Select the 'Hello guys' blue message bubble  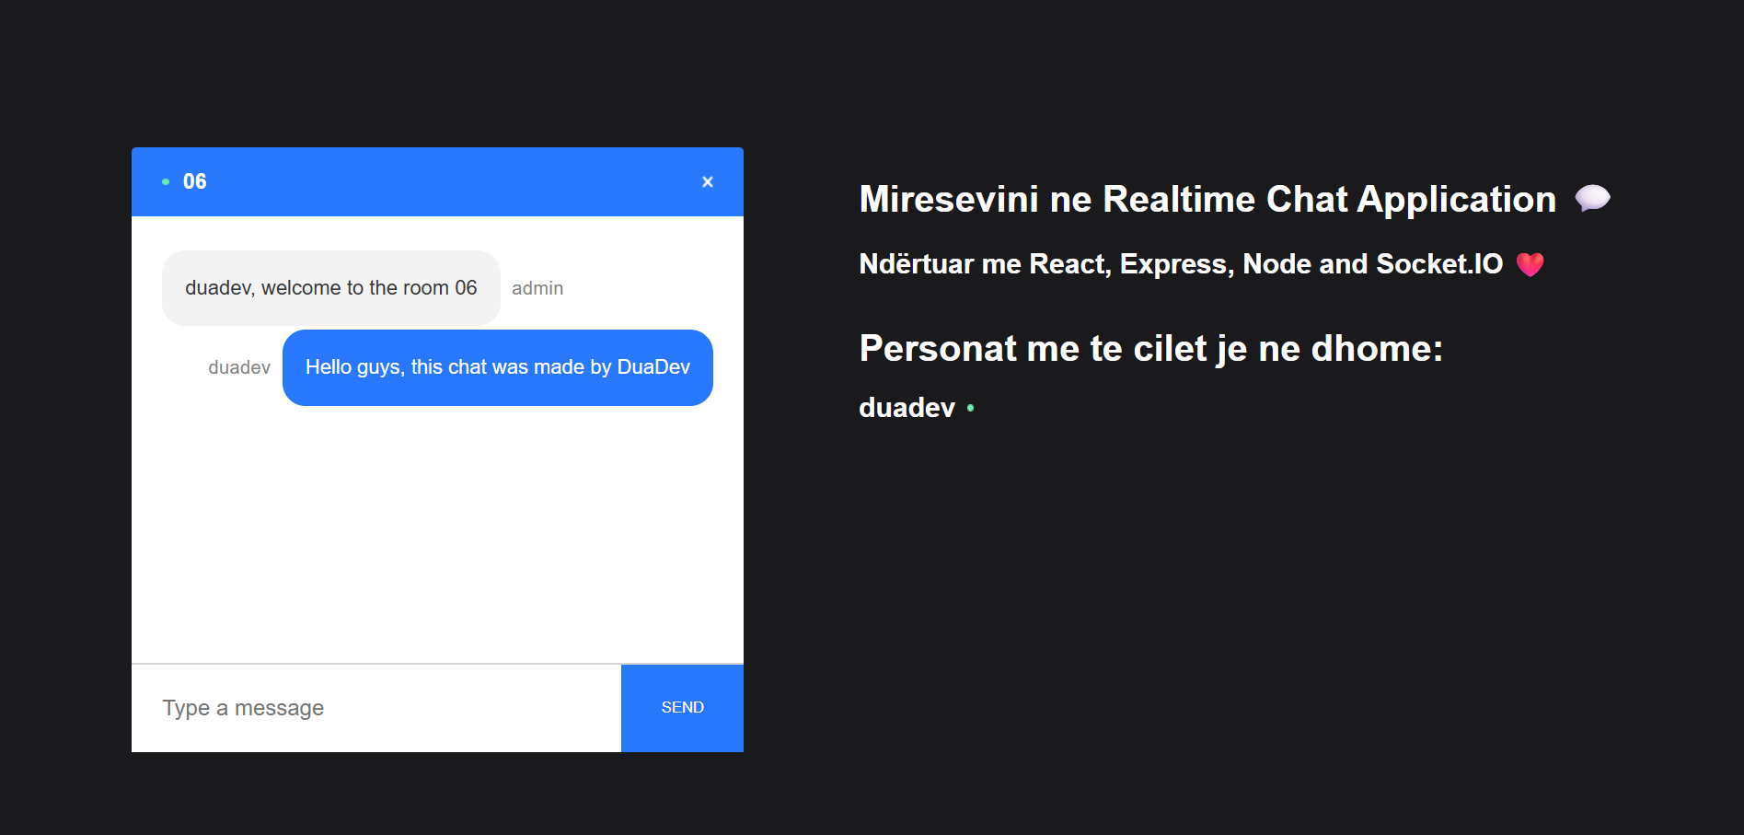(498, 367)
